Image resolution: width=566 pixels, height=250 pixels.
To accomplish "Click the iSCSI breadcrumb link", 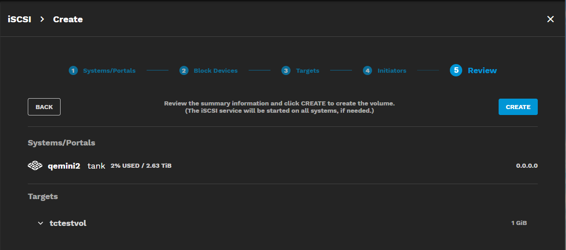I will 19,19.
